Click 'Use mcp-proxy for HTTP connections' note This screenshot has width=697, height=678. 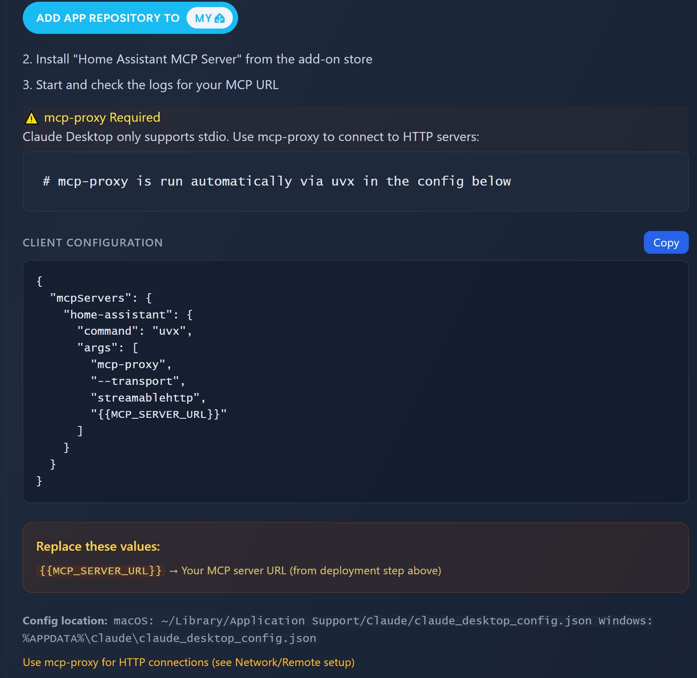click(188, 662)
